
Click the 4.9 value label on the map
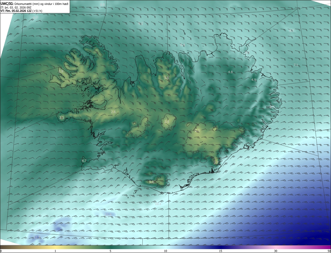254,80
